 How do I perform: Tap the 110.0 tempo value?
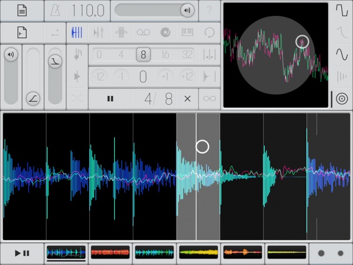[88, 11]
